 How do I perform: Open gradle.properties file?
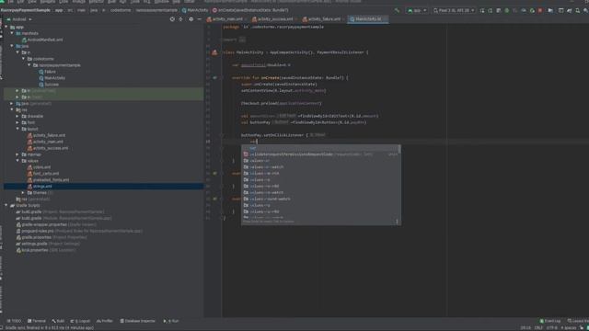point(52,237)
